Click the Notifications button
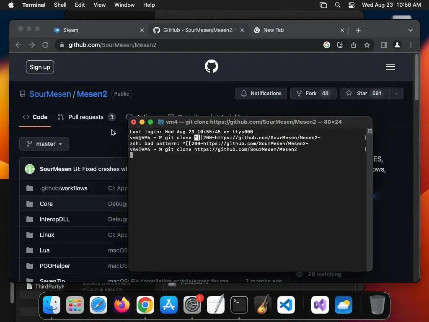 pos(261,93)
